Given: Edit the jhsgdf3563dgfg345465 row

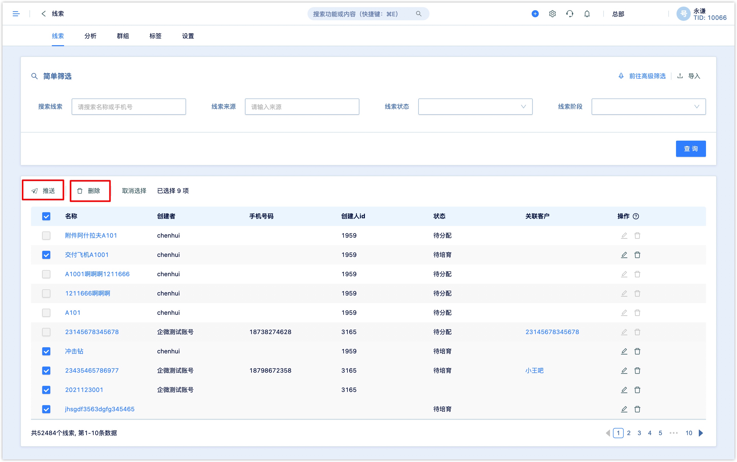Looking at the screenshot, I should (x=624, y=409).
